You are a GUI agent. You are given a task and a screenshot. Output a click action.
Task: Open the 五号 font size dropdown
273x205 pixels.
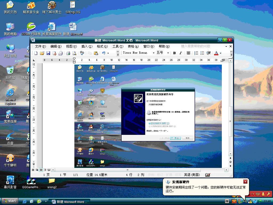click(x=168, y=53)
